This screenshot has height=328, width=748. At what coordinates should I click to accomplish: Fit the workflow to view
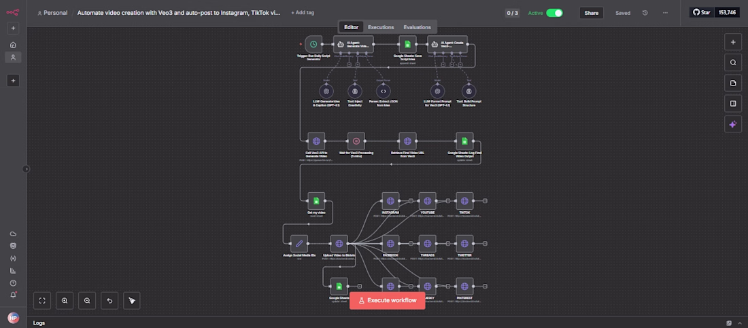point(42,300)
